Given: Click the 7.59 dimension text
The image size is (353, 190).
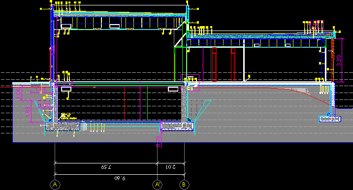Looking at the screenshot, I should 106,167.
